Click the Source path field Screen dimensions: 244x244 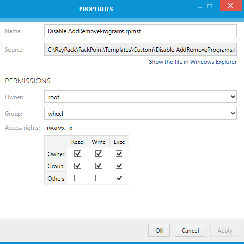tap(141, 49)
